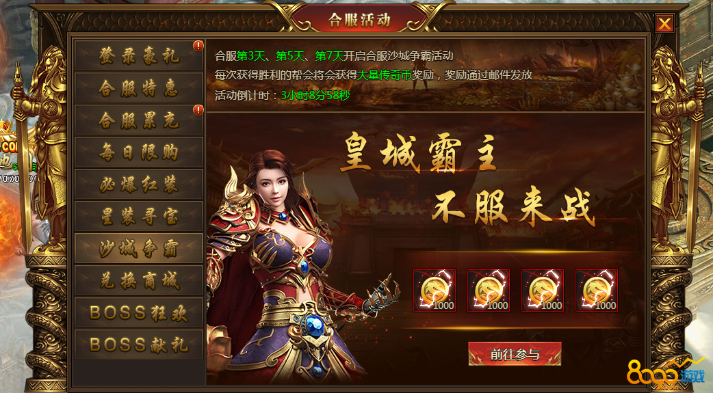Select the 沙城争霸 tab
The image size is (713, 393).
pyautogui.click(x=139, y=249)
